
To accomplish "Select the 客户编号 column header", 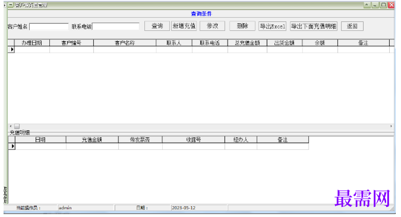I will [72, 43].
